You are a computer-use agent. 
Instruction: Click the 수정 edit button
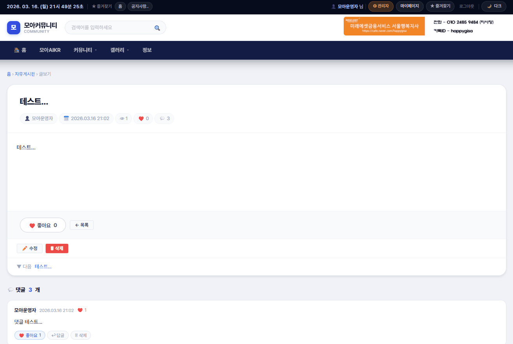pos(30,248)
